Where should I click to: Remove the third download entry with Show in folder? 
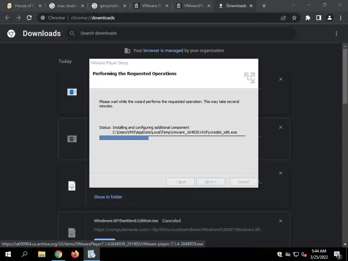tap(280, 173)
